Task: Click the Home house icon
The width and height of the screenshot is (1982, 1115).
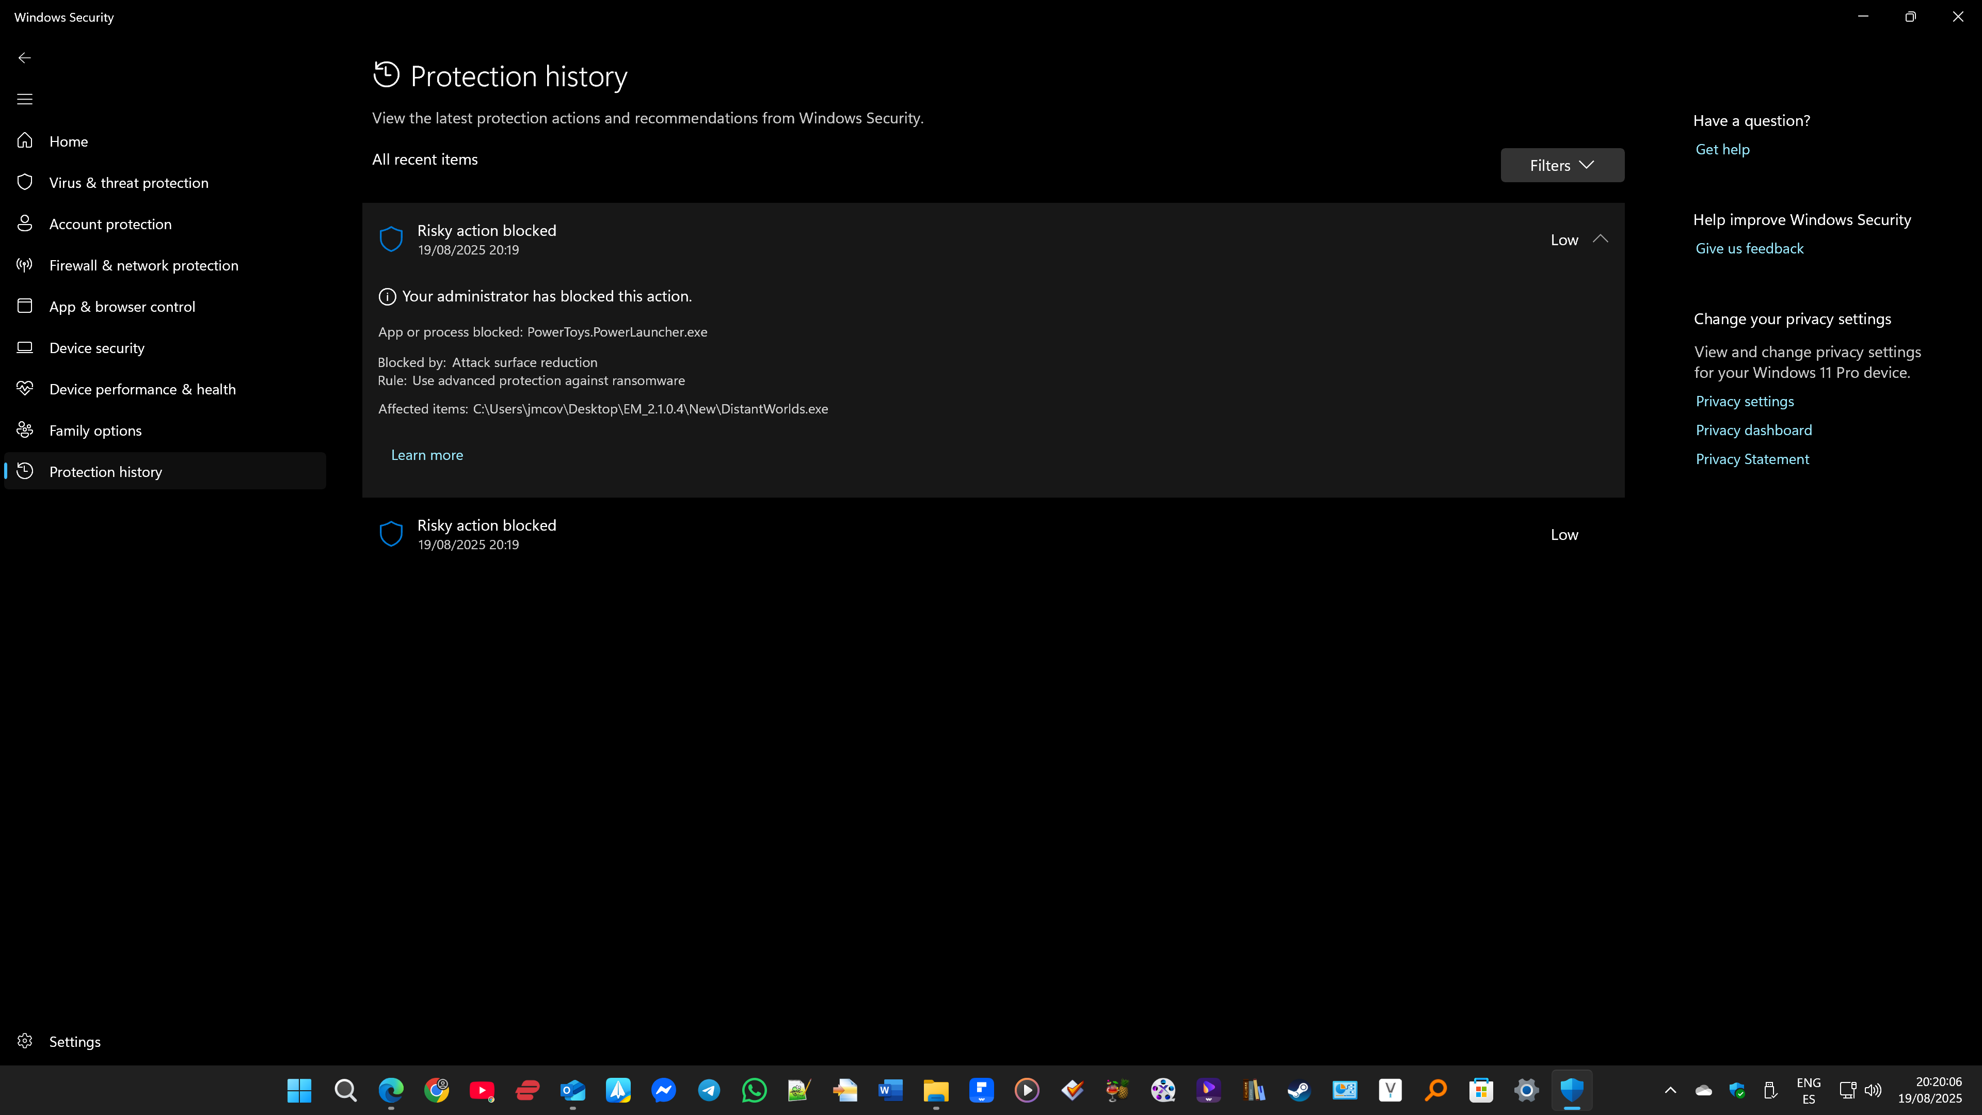Action: [25, 141]
